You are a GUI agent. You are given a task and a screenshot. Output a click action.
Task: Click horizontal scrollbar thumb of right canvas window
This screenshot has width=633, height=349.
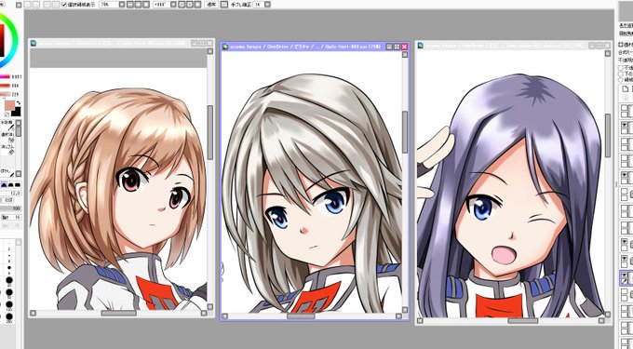point(523,321)
